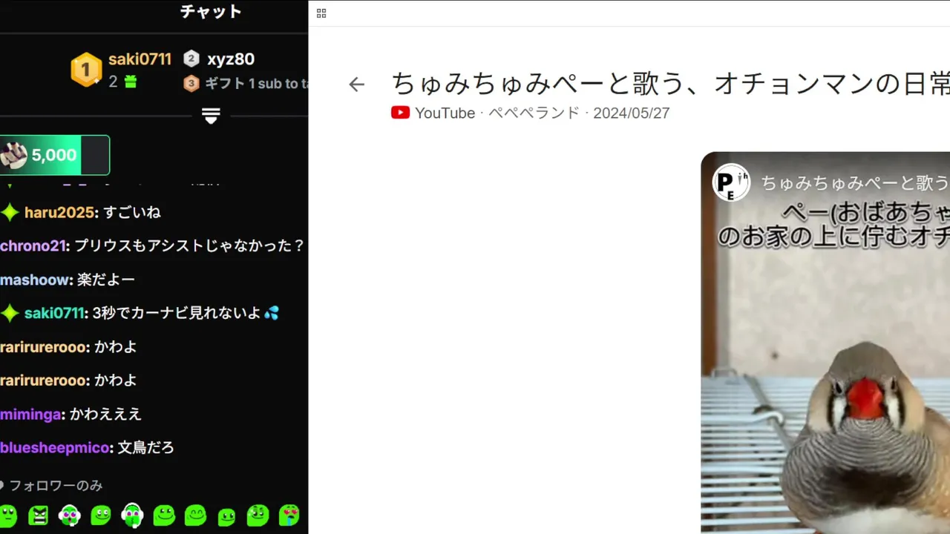Image resolution: width=950 pixels, height=534 pixels.
Task: Click the sparkle badge beside saki0711's message
Action: click(10, 314)
